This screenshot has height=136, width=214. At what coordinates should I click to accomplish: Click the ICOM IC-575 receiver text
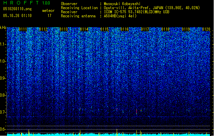(136, 12)
